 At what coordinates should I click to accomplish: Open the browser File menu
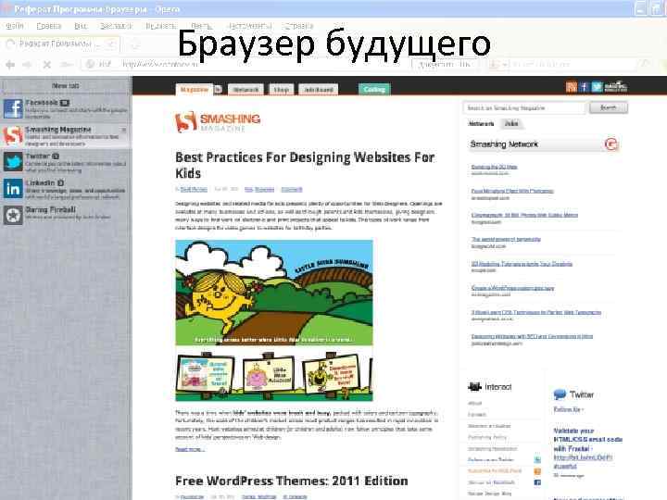pos(15,26)
